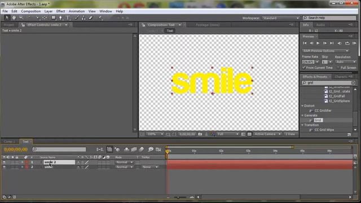361x203 pixels.
Task: Select the Rectangle shape tool
Action: [54, 17]
